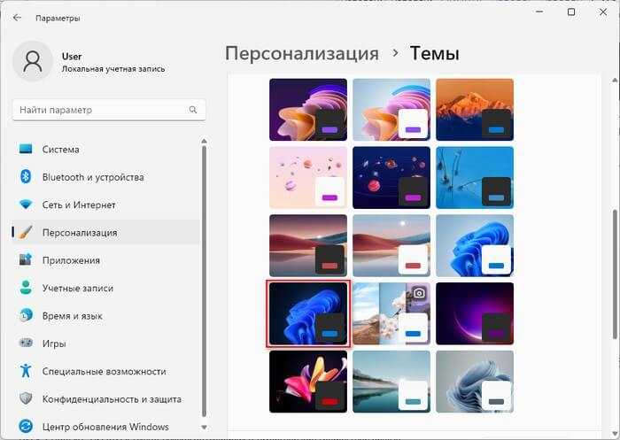The width and height of the screenshot is (620, 440).
Task: Apply the light red dunes theme
Action: click(x=391, y=245)
